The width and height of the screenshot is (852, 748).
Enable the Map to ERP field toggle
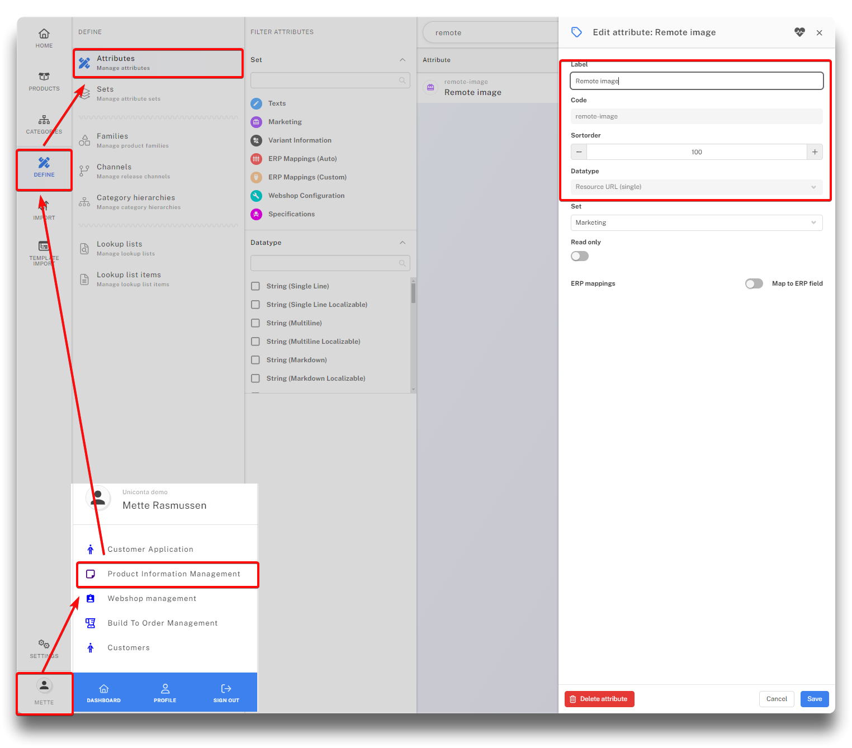[754, 283]
